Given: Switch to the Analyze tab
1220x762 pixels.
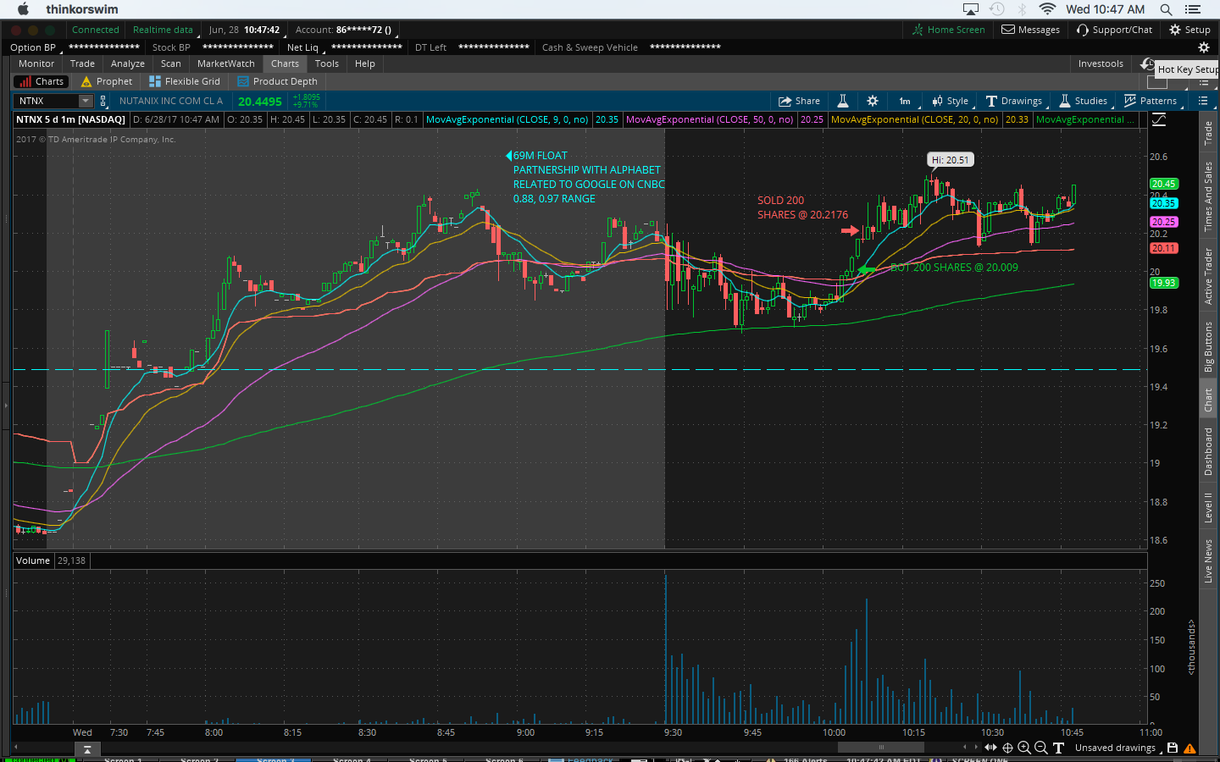Looking at the screenshot, I should pos(128,63).
